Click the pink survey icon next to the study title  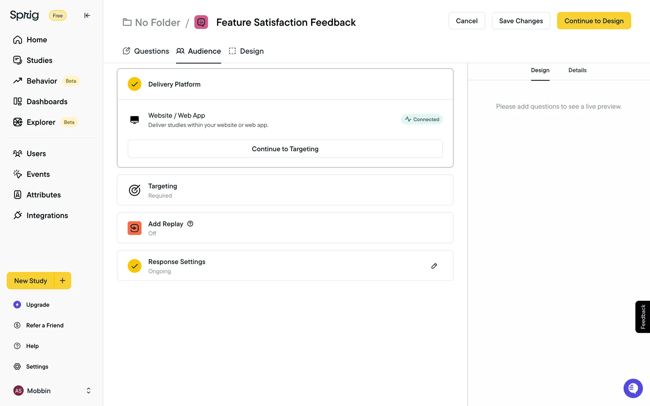pyautogui.click(x=201, y=22)
